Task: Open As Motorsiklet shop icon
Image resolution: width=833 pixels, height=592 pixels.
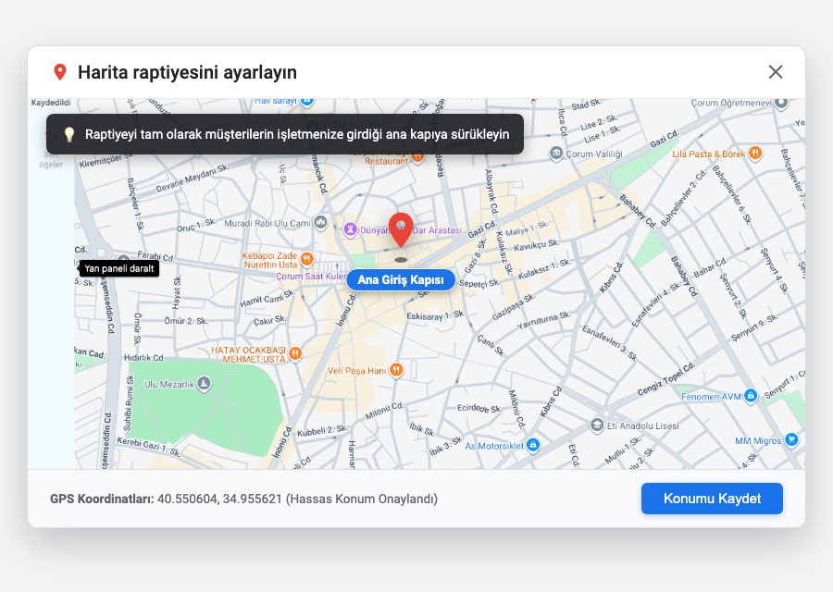Action: tap(533, 445)
